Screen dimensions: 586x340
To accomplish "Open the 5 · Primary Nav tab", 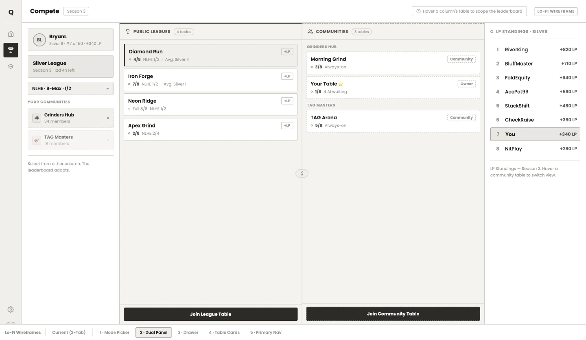I will pos(266,332).
